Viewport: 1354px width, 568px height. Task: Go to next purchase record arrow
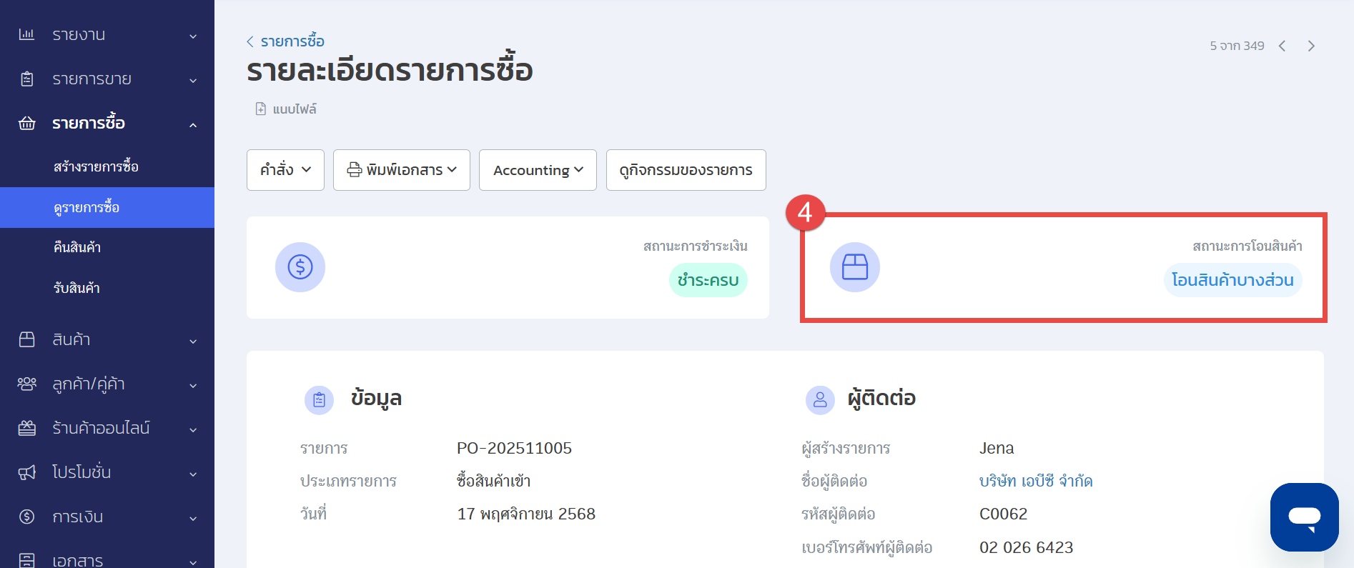pos(1311,46)
